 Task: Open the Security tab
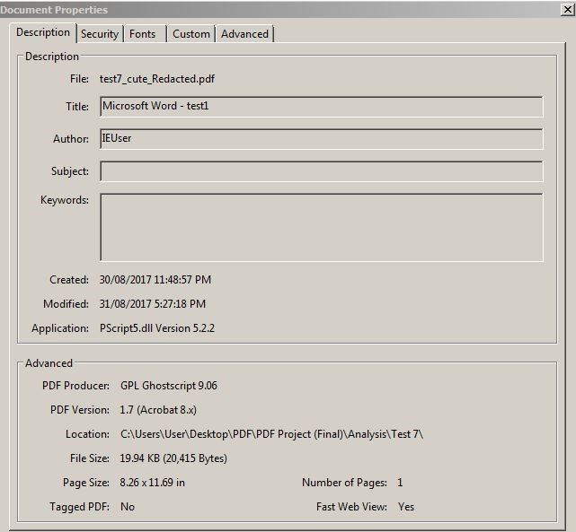pos(100,34)
